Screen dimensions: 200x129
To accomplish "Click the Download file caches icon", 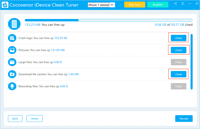I will (12, 74).
